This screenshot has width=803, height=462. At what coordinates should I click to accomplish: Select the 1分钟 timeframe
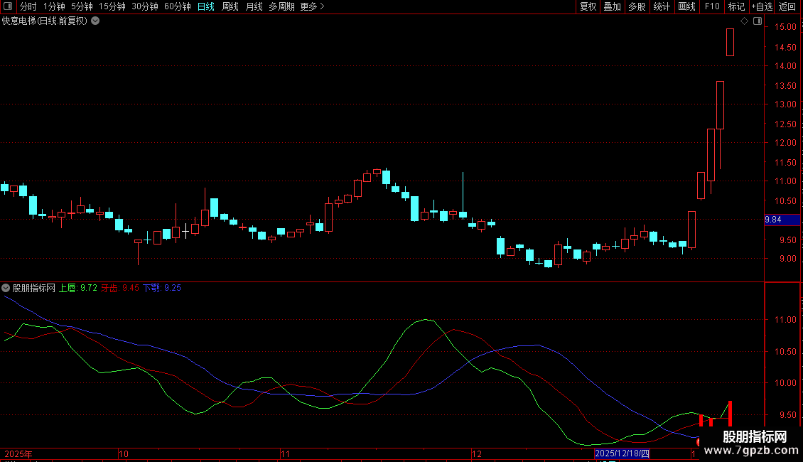[x=54, y=6]
